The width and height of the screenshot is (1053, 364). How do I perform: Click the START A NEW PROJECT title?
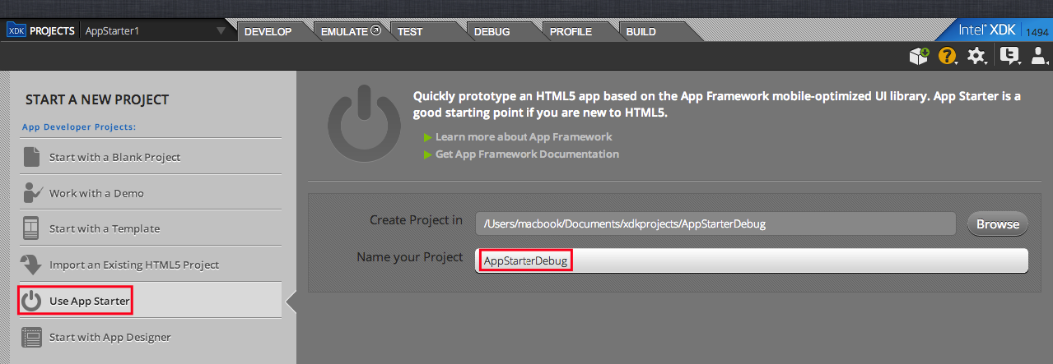pos(97,99)
